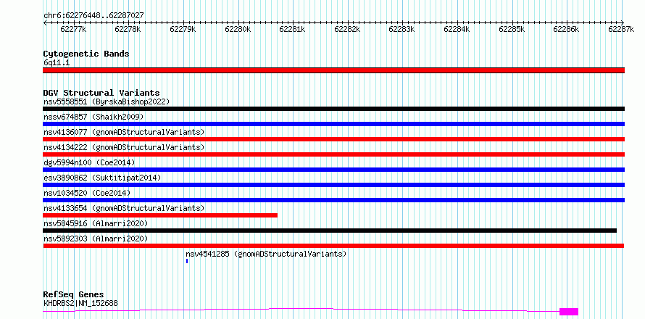This screenshot has height=319, width=645.
Task: Click the 62280k ruler tick label
Action: coord(238,29)
